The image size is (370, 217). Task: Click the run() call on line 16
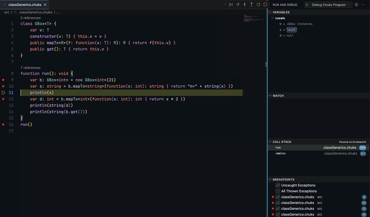tap(26, 125)
